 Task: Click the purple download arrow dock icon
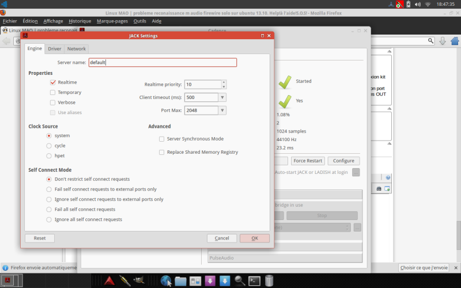point(210,281)
